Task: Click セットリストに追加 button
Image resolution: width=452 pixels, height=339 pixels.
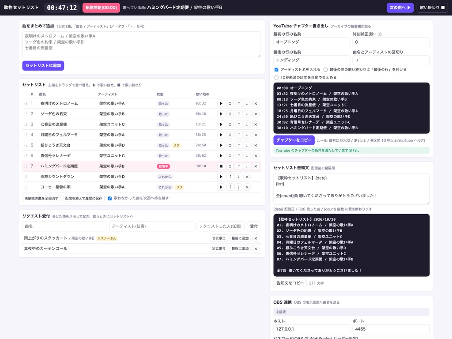Action: tap(43, 65)
